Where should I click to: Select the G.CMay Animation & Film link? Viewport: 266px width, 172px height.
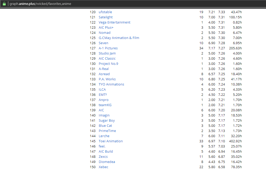coord(119,38)
